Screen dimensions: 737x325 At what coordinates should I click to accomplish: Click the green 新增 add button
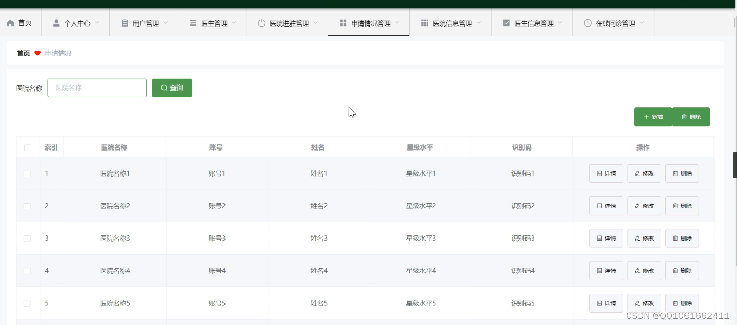coord(653,117)
